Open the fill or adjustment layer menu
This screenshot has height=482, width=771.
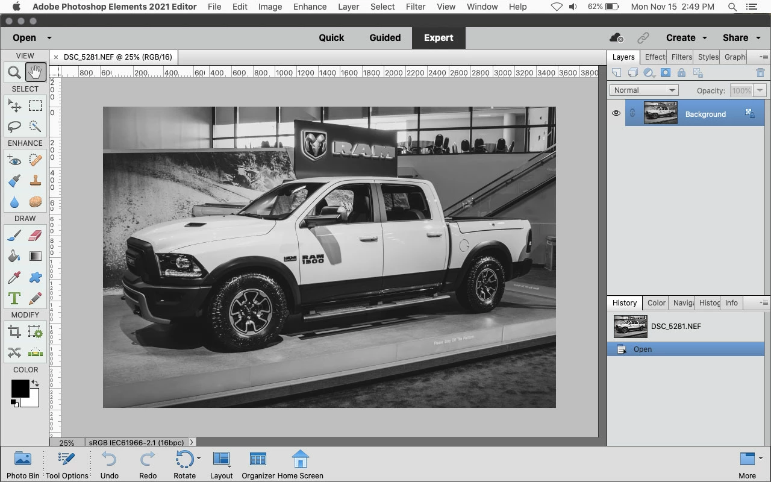(x=649, y=73)
